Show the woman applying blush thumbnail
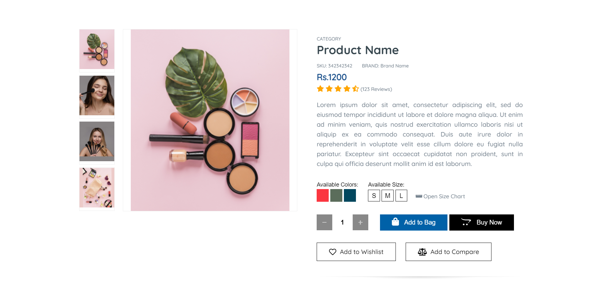 97,95
